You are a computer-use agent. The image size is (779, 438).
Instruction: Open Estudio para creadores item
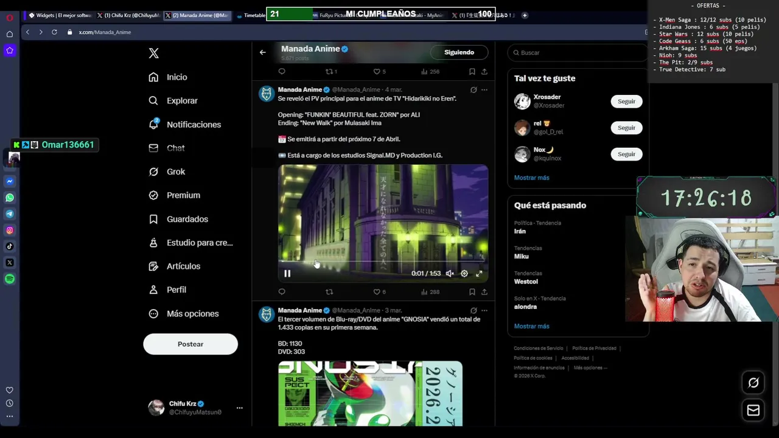click(x=190, y=243)
